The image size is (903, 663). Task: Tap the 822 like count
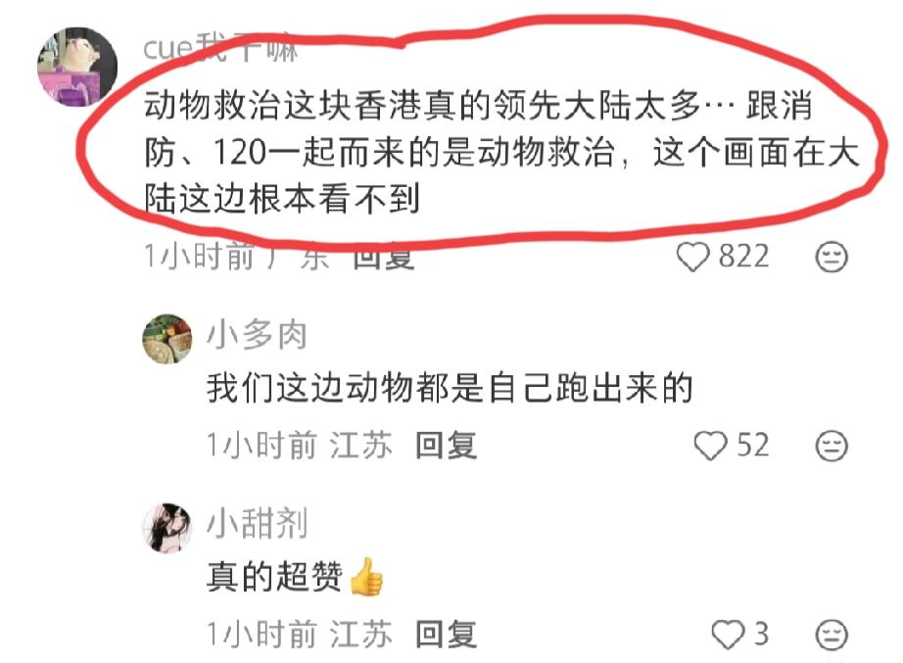[743, 257]
